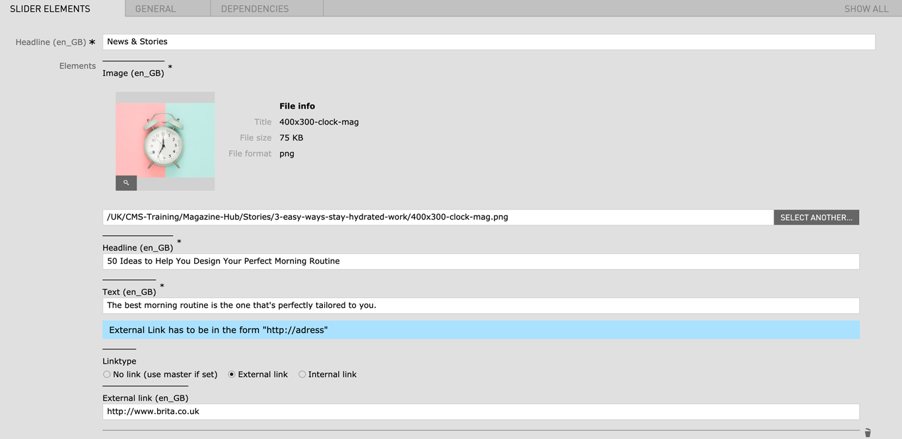
Task: Click the 'best morning routine' text field
Action: pyautogui.click(x=481, y=305)
